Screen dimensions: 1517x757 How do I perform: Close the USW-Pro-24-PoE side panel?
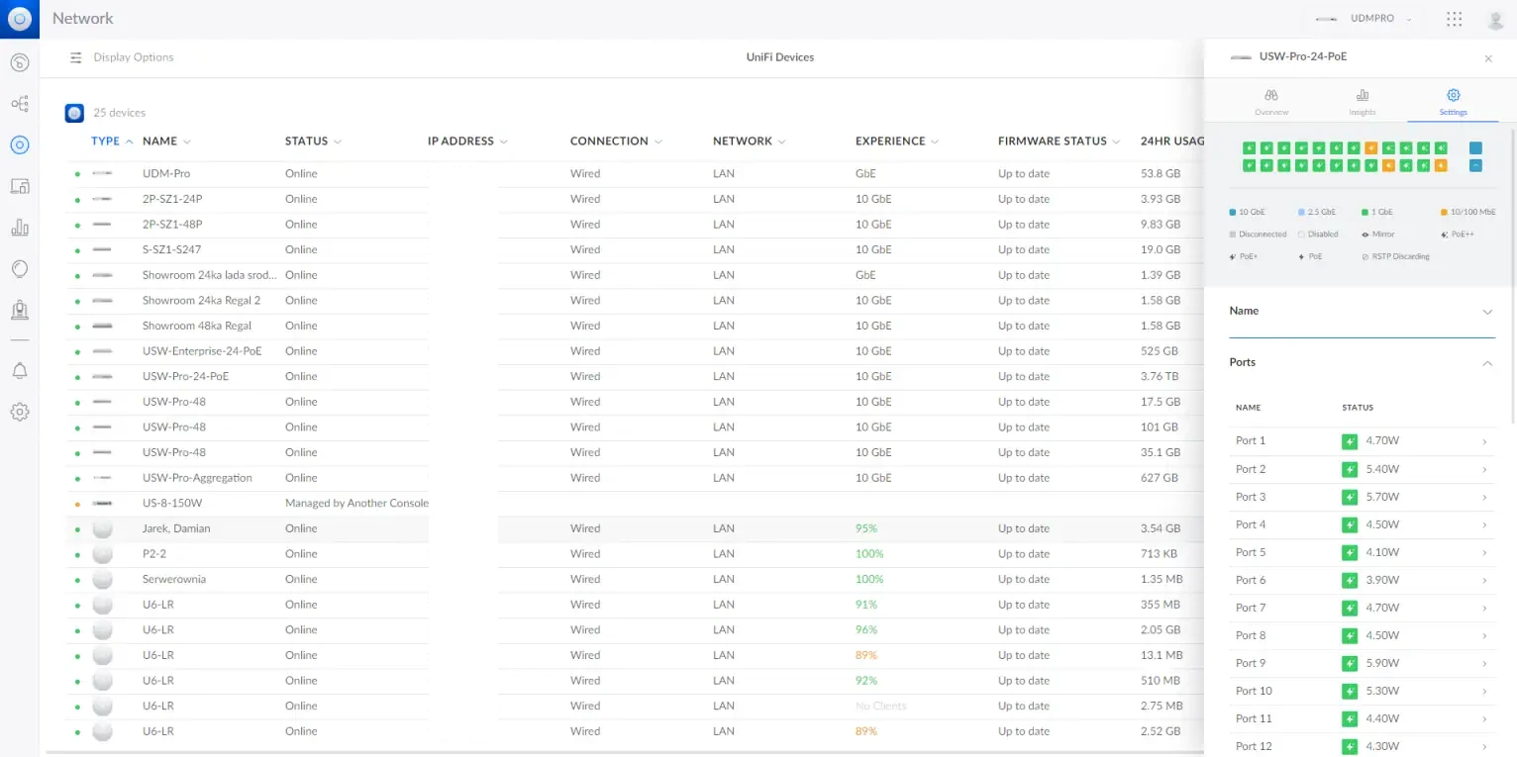[x=1487, y=58]
